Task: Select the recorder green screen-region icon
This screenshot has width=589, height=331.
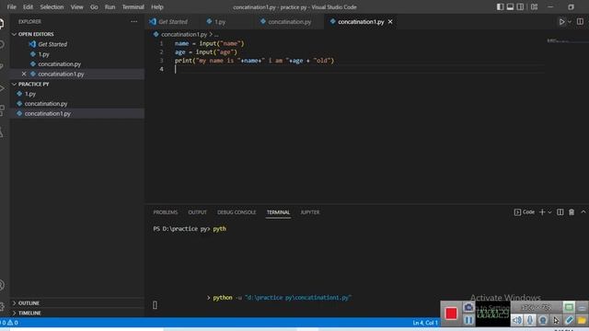Action: pos(569,307)
